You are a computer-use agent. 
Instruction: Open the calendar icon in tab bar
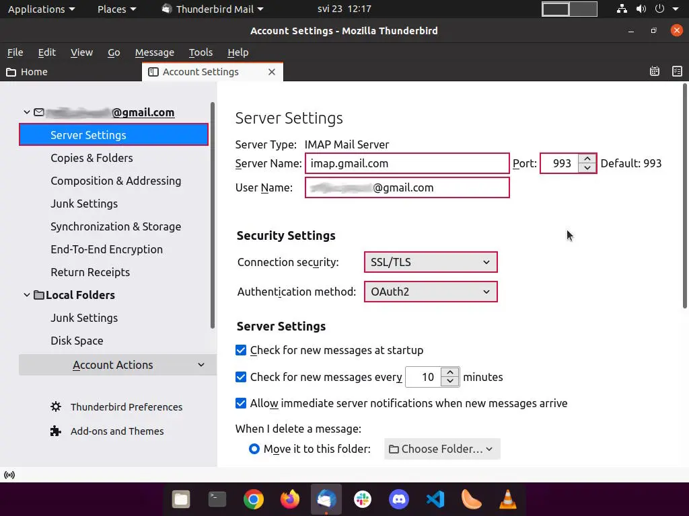point(655,72)
